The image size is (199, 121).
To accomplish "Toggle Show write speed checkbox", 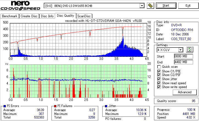I will coord(159,87).
